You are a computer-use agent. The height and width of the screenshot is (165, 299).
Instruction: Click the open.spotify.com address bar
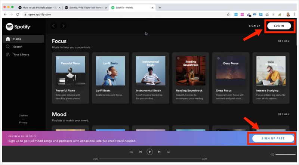pyautogui.click(x=126, y=15)
